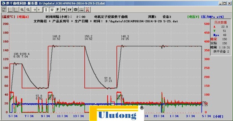233x121 pixels.
Task: Click the red 温度℃ axis label
Action: 8,17
